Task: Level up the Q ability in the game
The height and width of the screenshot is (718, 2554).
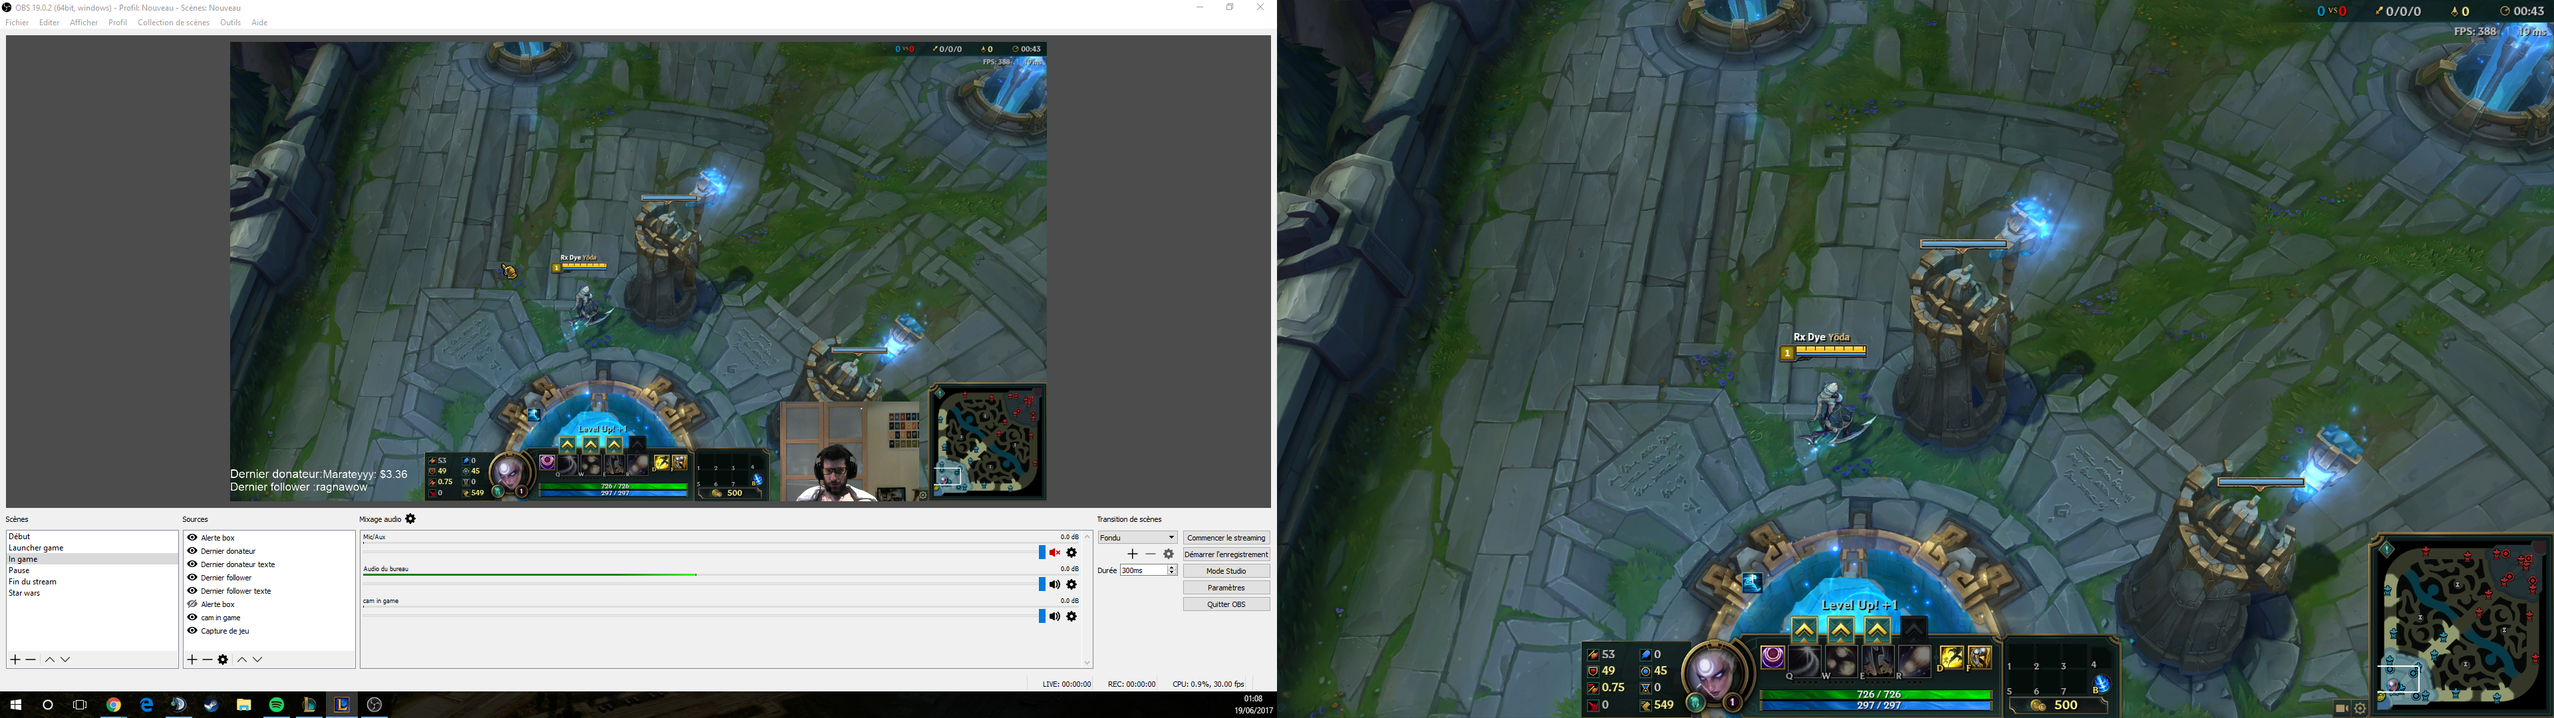Action: tap(1804, 630)
